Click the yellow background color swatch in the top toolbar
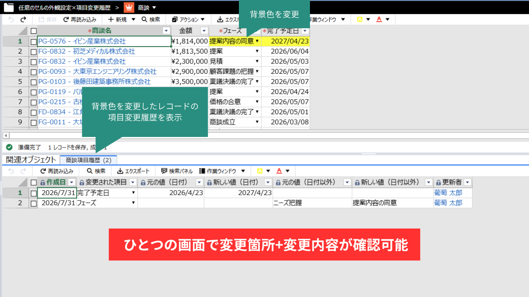Image resolution: width=529 pixels, height=297 pixels. pyautogui.click(x=360, y=19)
